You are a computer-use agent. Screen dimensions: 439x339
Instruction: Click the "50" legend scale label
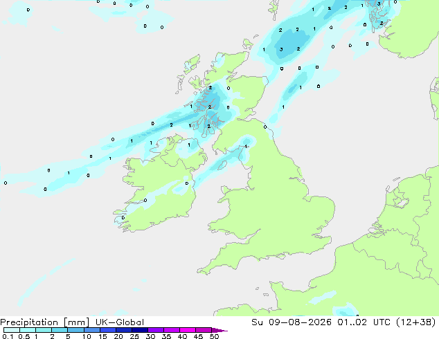click(x=214, y=336)
